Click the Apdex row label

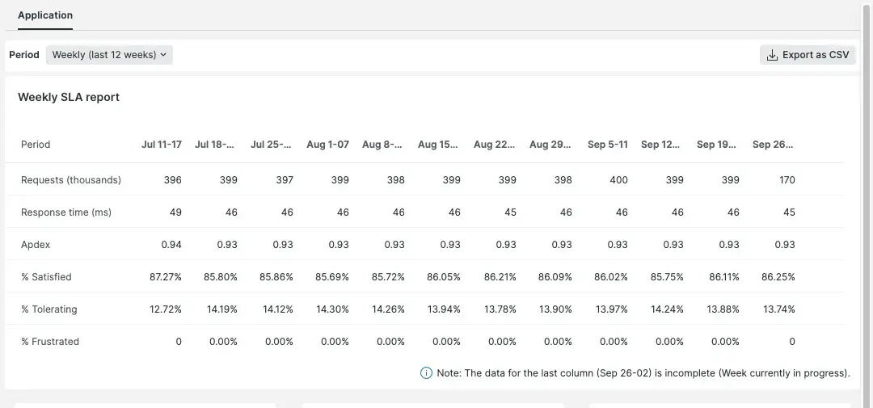click(36, 245)
